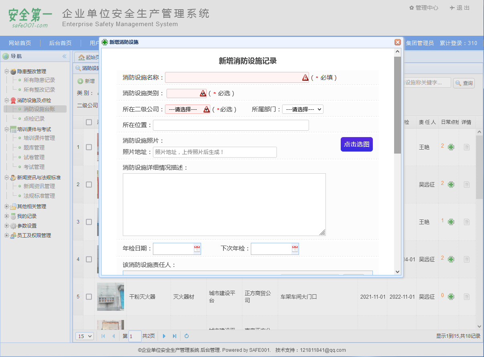Click green plus icon in row 1
Image resolution: width=484 pixels, height=357 pixels.
pyautogui.click(x=451, y=147)
